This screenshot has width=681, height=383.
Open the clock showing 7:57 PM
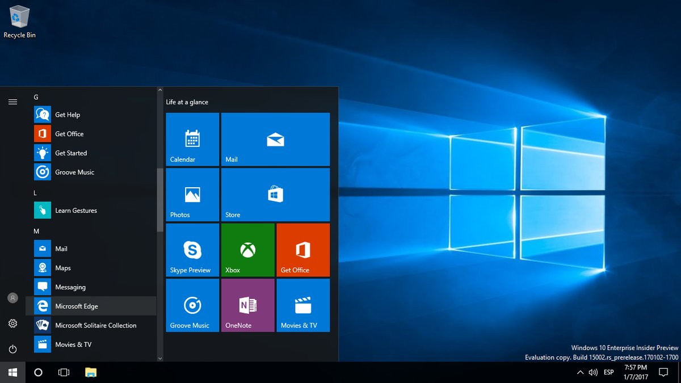(635, 372)
